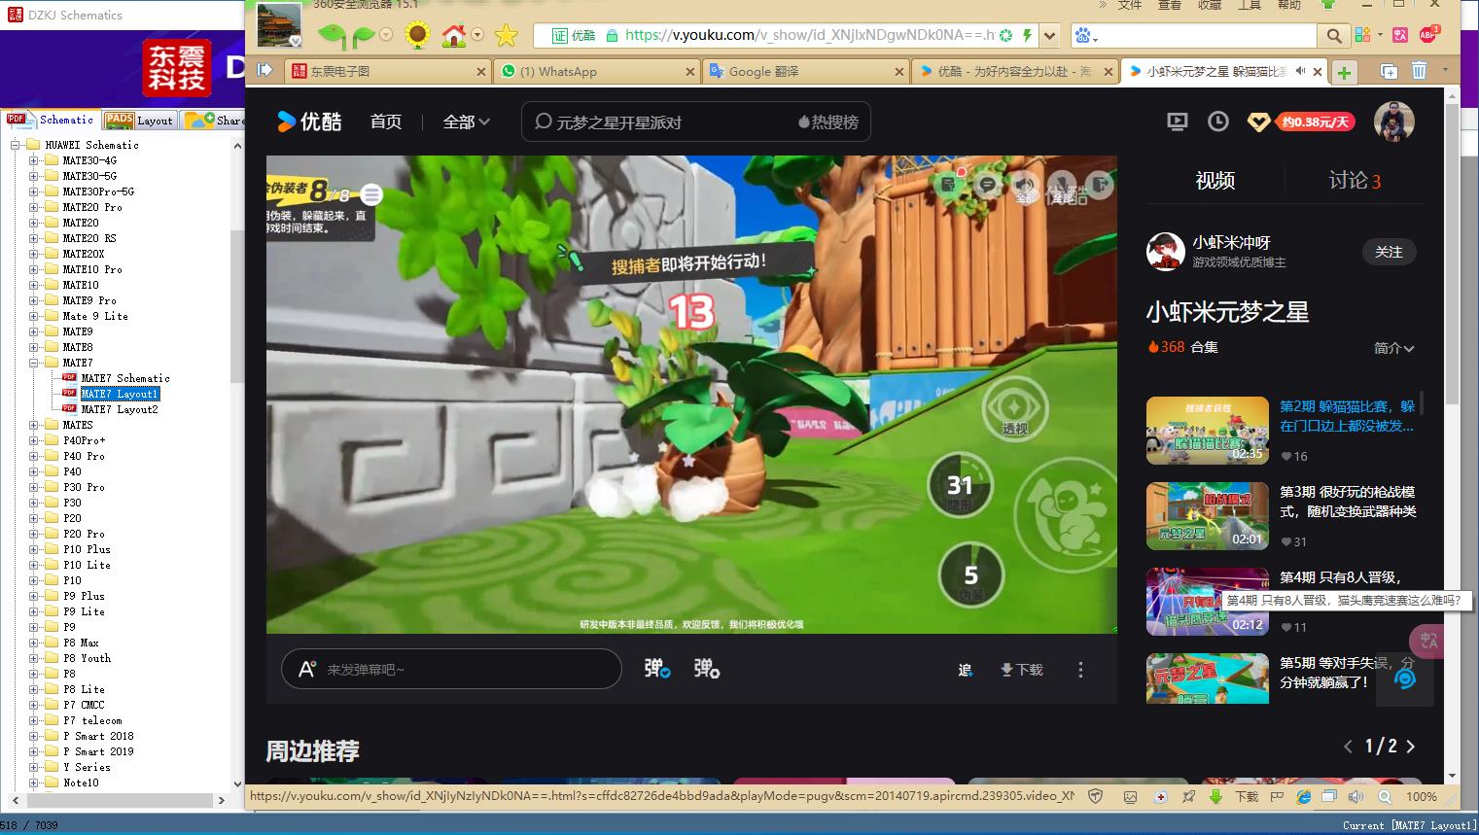Click the danmaku input box 来发弹幕吧
The image size is (1479, 835).
coord(451,669)
